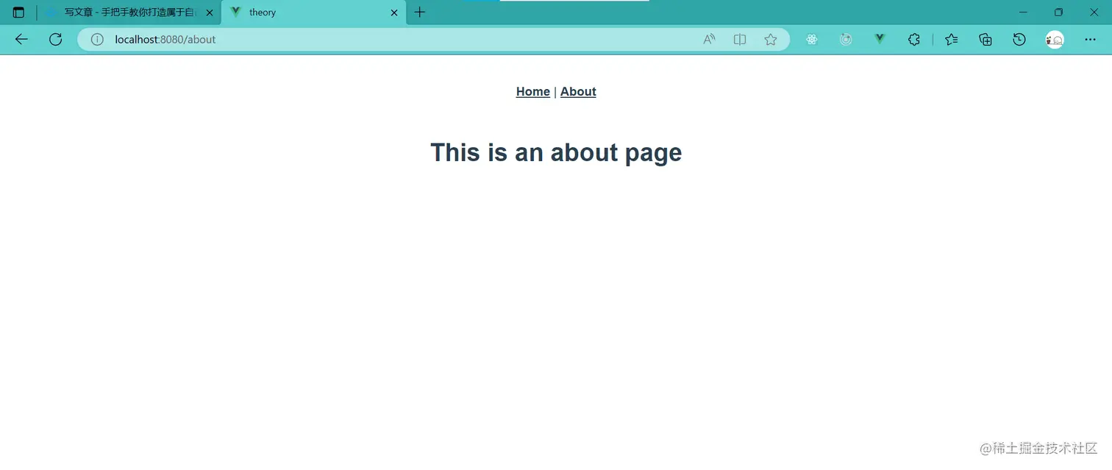Viewport: 1112px width, 470px height.
Task: Open the Vue.js devtools extension
Action: tap(880, 39)
